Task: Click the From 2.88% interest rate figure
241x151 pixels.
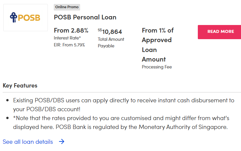Action: point(71,31)
